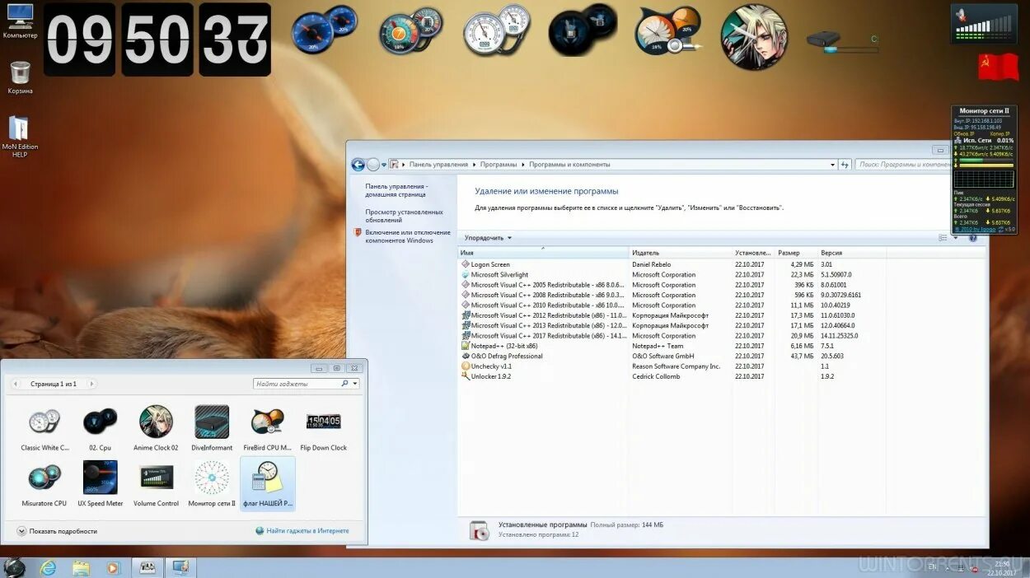Open MoN Edition HELP desktop icon
This screenshot has width=1030, height=578.
[x=20, y=136]
